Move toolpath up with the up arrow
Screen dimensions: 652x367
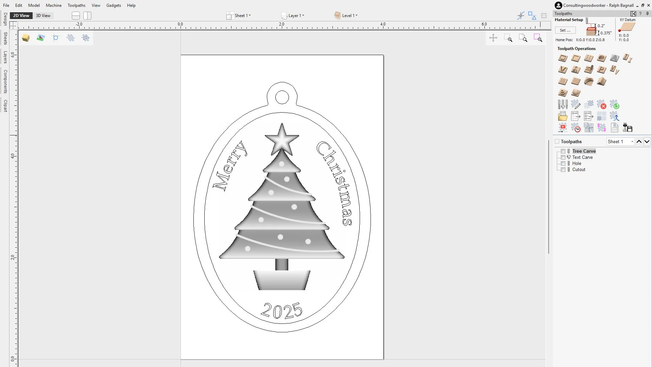coord(639,141)
